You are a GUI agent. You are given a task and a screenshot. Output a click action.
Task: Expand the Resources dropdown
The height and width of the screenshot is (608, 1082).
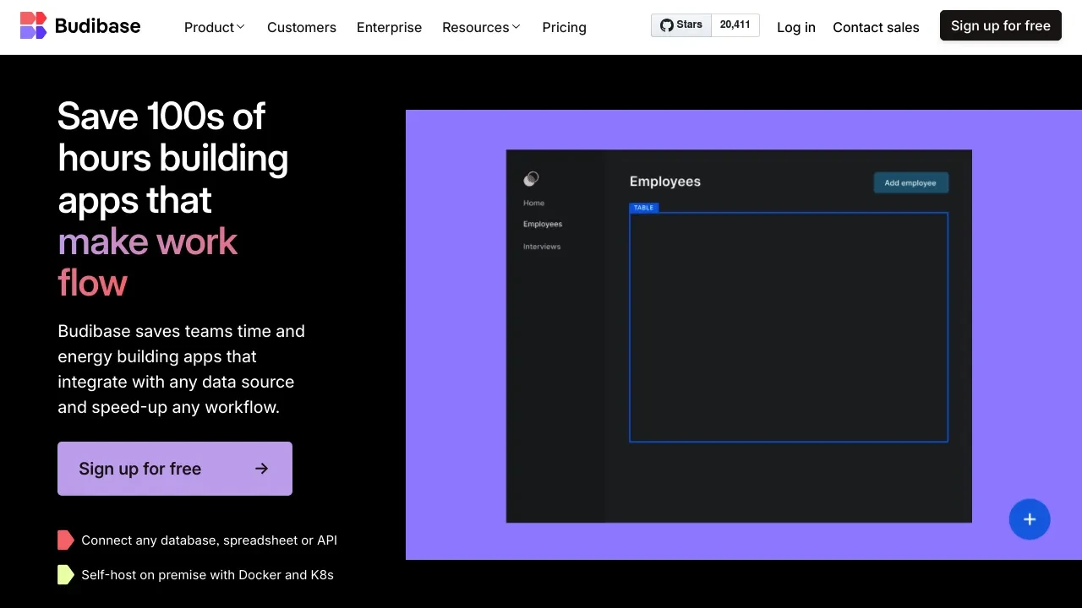pyautogui.click(x=482, y=27)
